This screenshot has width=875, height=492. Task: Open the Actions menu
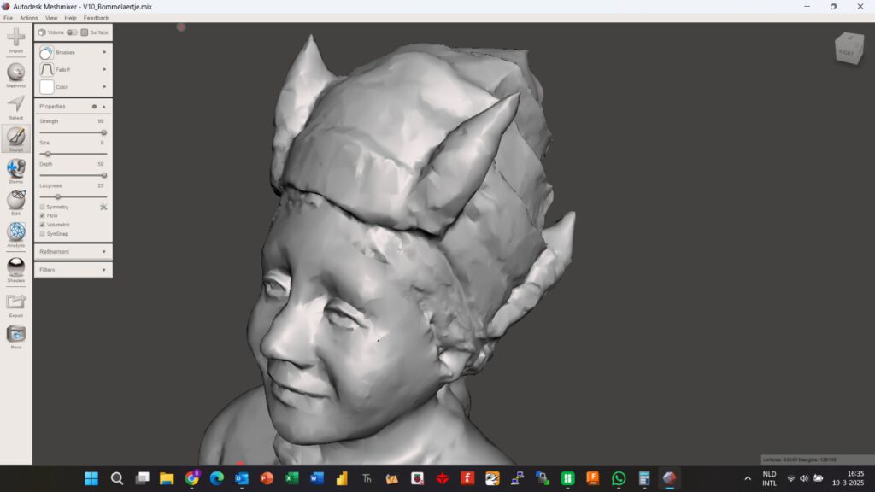[29, 18]
